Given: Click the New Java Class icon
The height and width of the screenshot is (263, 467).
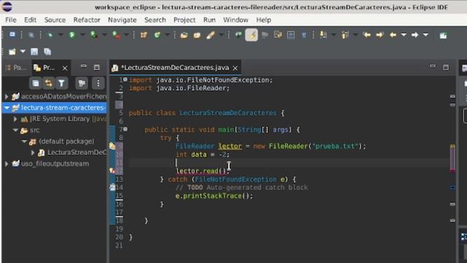Looking at the screenshot, I should pyautogui.click(x=158, y=35).
